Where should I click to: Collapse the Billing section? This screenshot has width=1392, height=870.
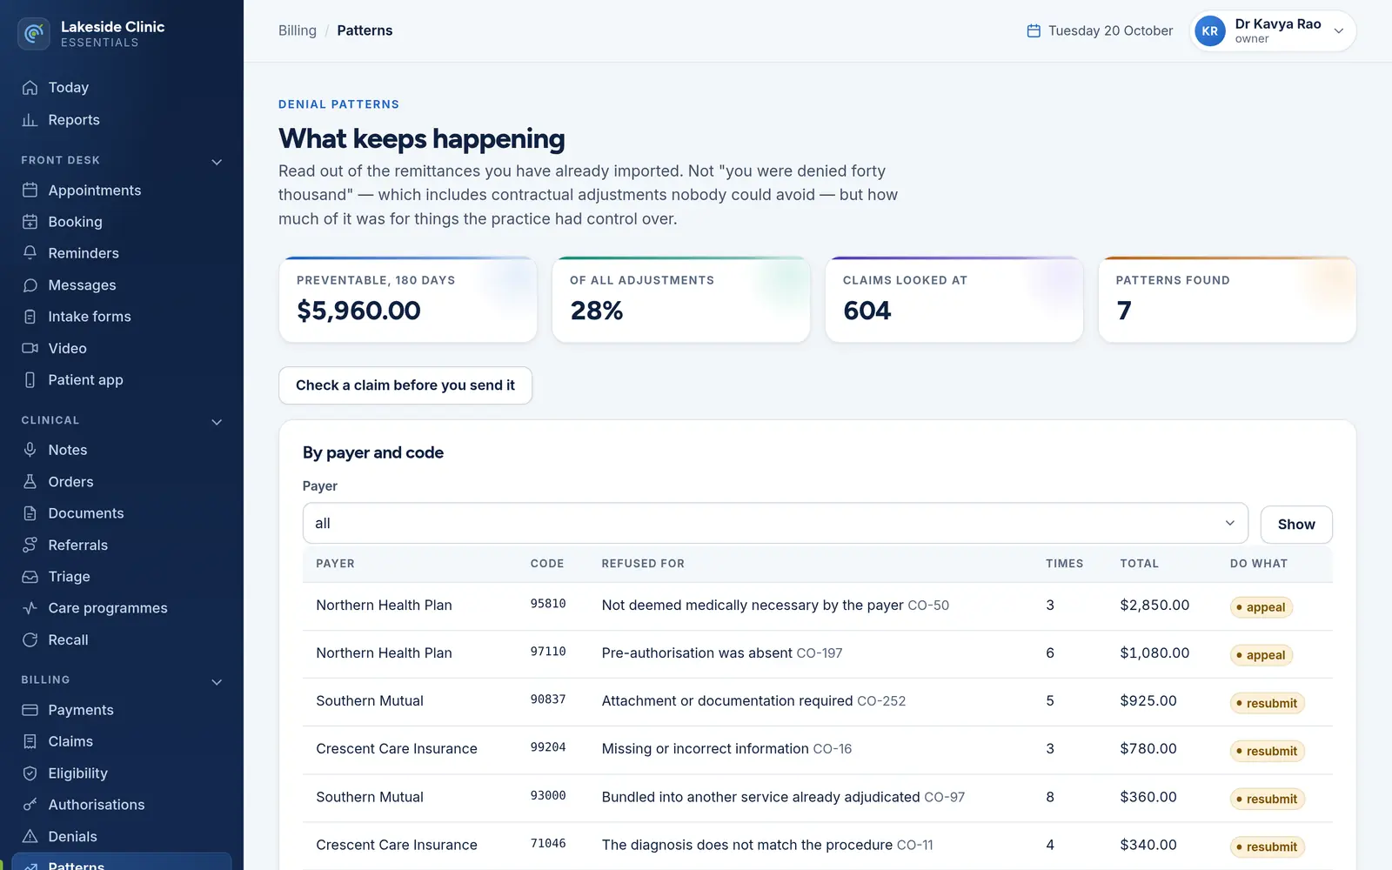(217, 682)
